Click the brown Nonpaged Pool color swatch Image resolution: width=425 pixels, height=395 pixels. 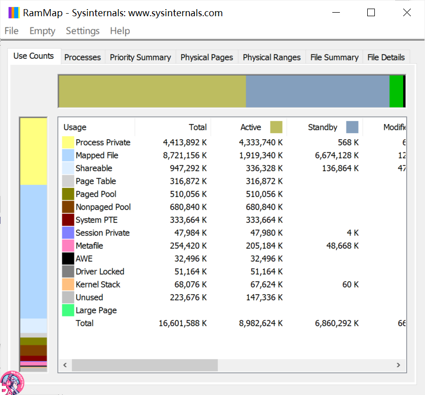68,207
